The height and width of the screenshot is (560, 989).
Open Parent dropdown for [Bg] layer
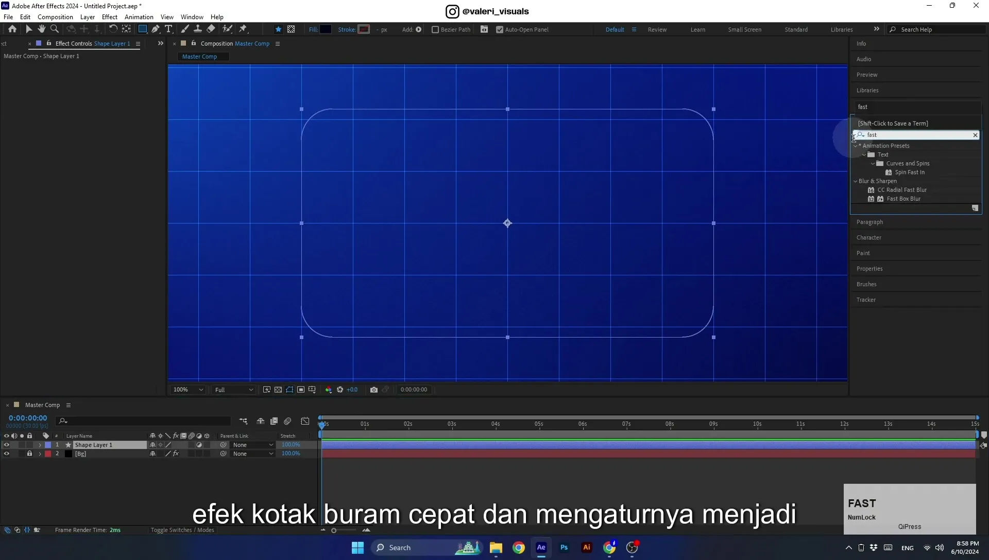tap(252, 453)
